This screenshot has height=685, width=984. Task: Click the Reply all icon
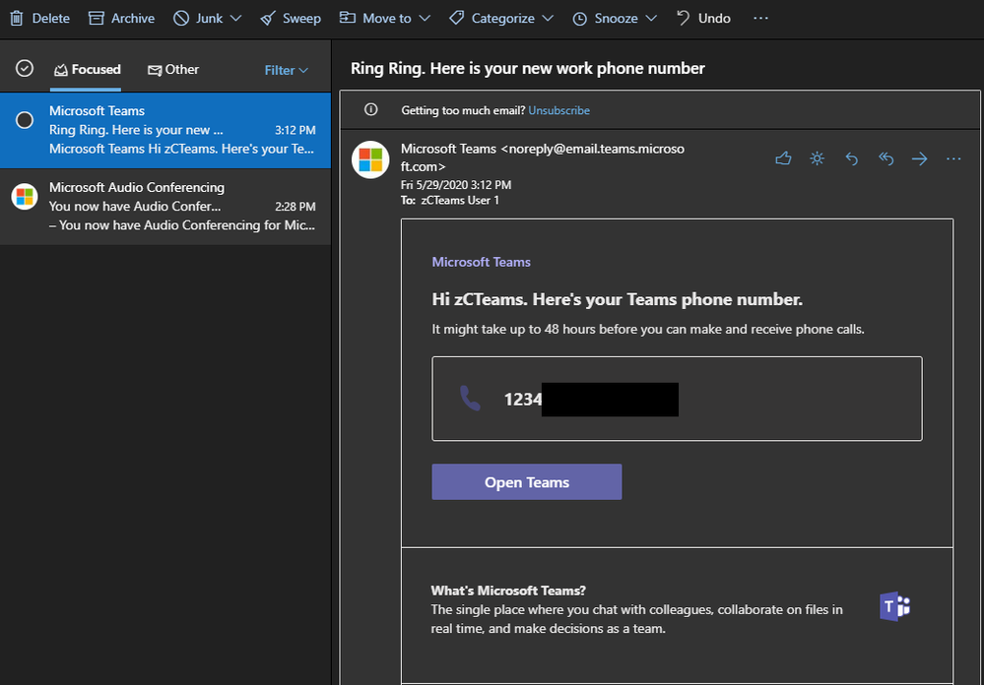[886, 158]
